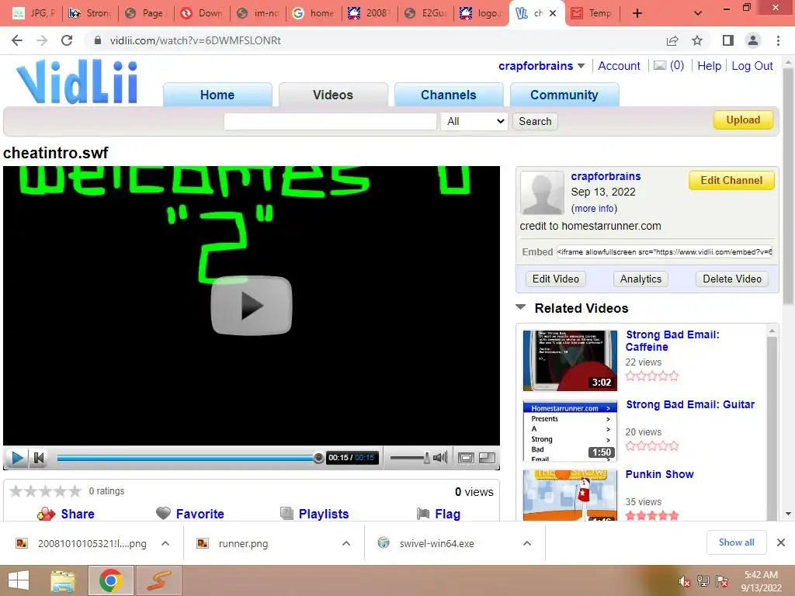Click the large play overlay on the video
This screenshot has width=795, height=596.
tap(251, 305)
